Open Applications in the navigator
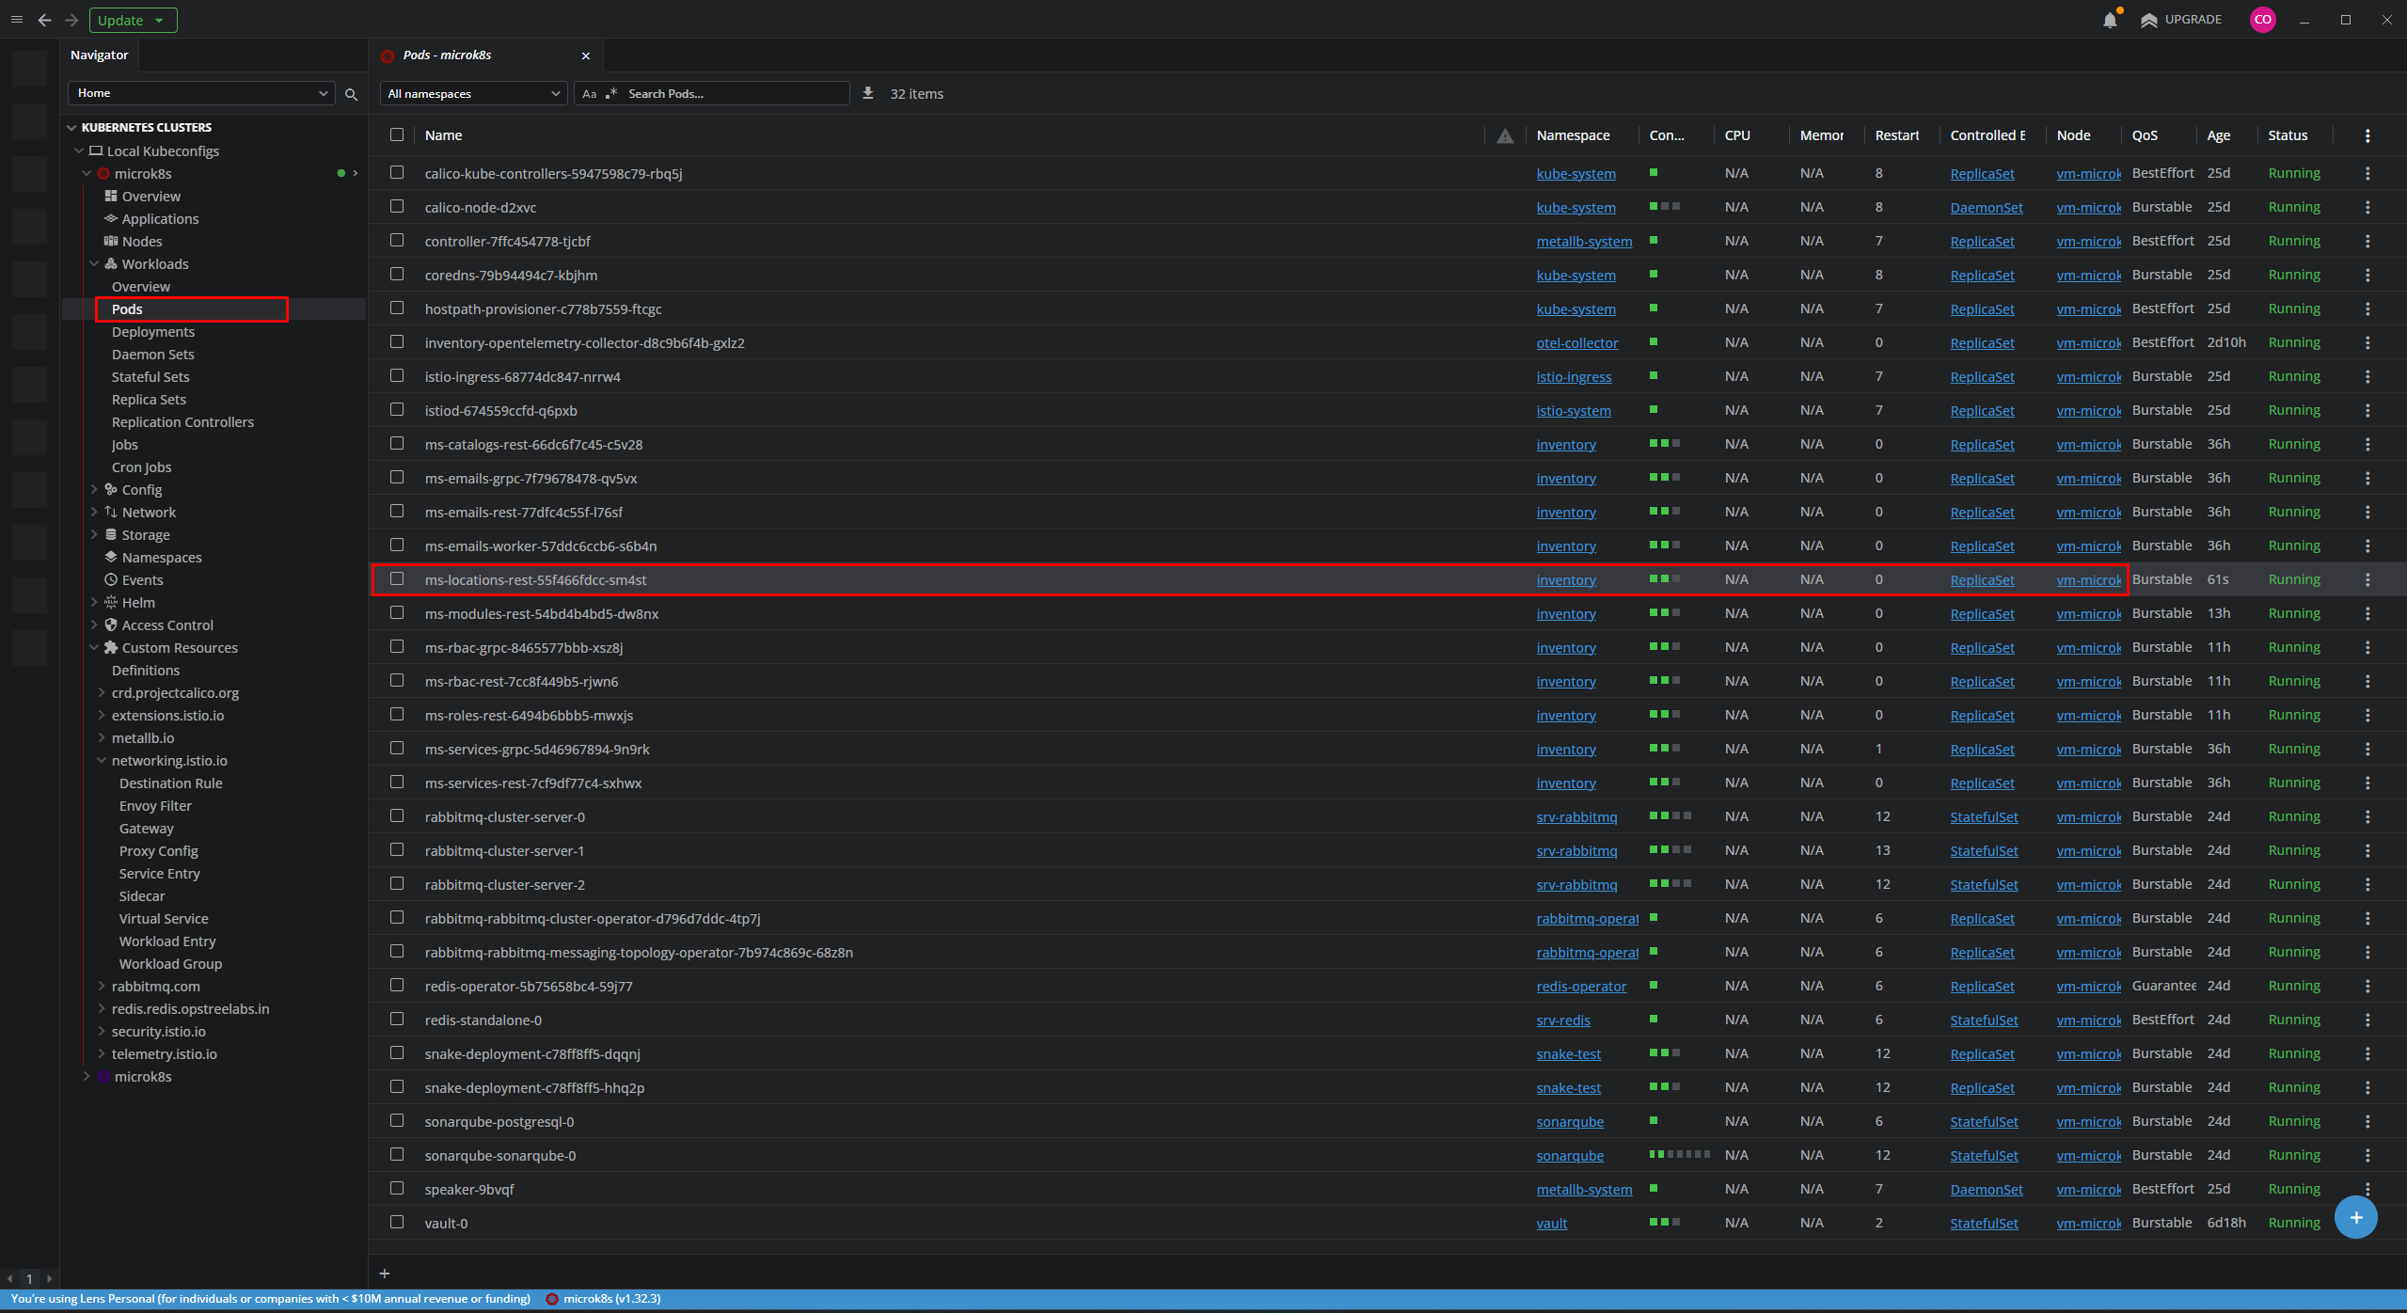 click(161, 219)
